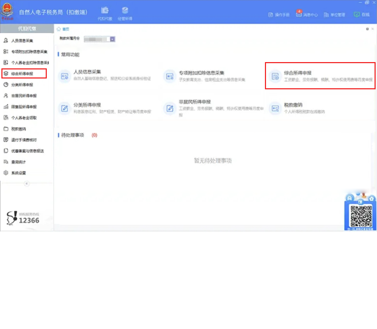The height and width of the screenshot is (329, 377).
Task: Collapse the left sidebar with arrow
Action: pos(27,184)
